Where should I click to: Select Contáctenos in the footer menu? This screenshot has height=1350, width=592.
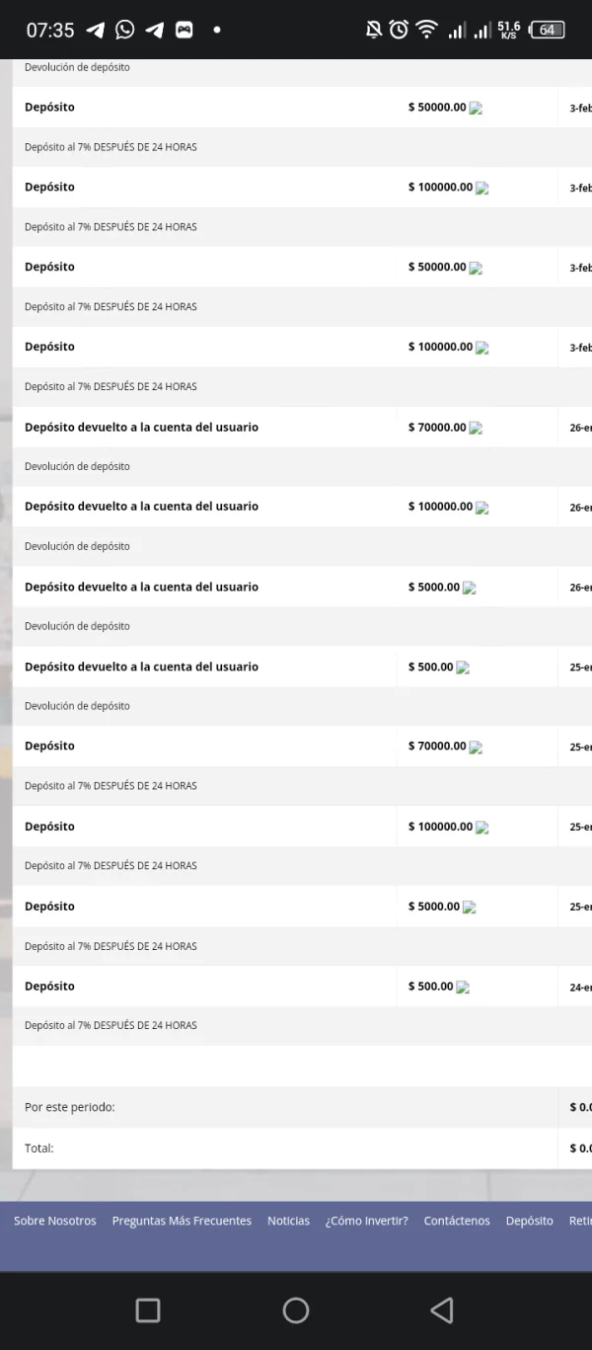[457, 1221]
